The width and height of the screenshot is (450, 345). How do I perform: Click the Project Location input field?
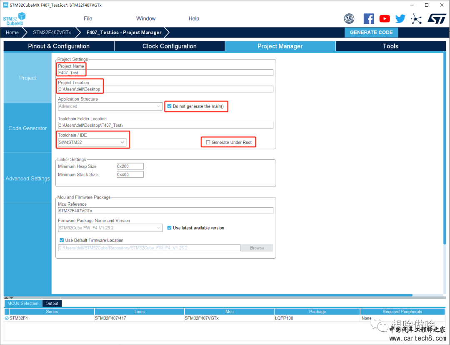pos(165,89)
